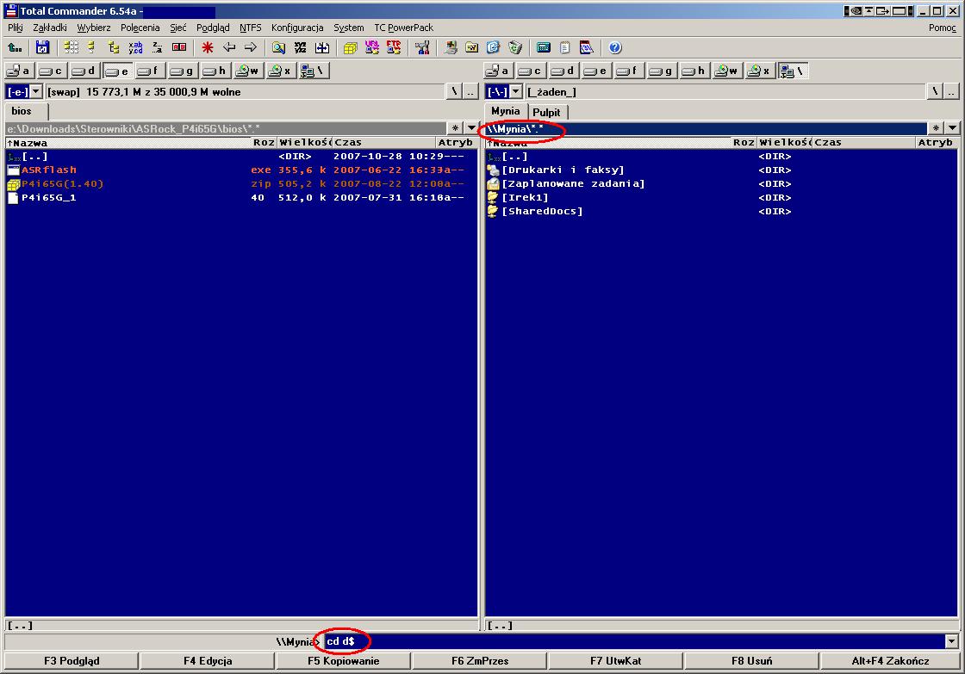Open file search magnifier icon

tap(279, 47)
